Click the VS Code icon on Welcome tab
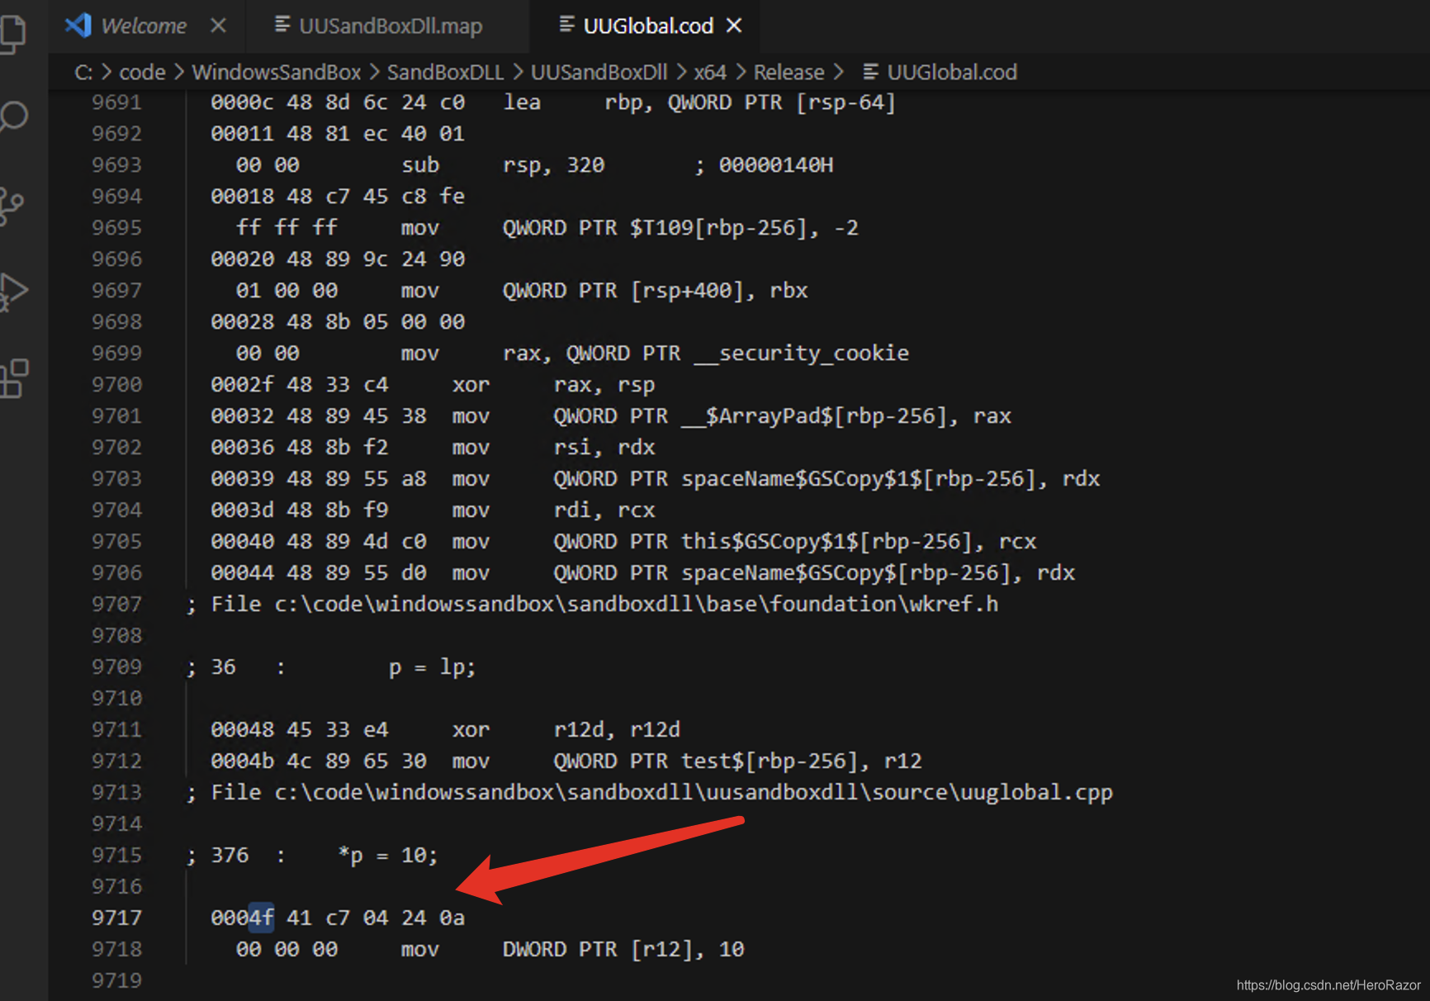Image resolution: width=1430 pixels, height=1001 pixels. click(78, 26)
